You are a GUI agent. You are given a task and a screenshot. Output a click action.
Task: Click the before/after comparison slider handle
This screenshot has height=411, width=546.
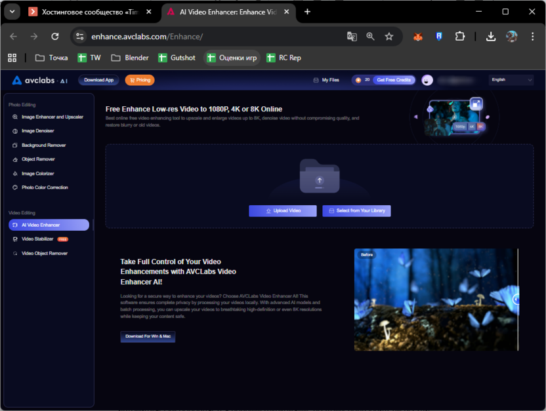tap(516, 299)
